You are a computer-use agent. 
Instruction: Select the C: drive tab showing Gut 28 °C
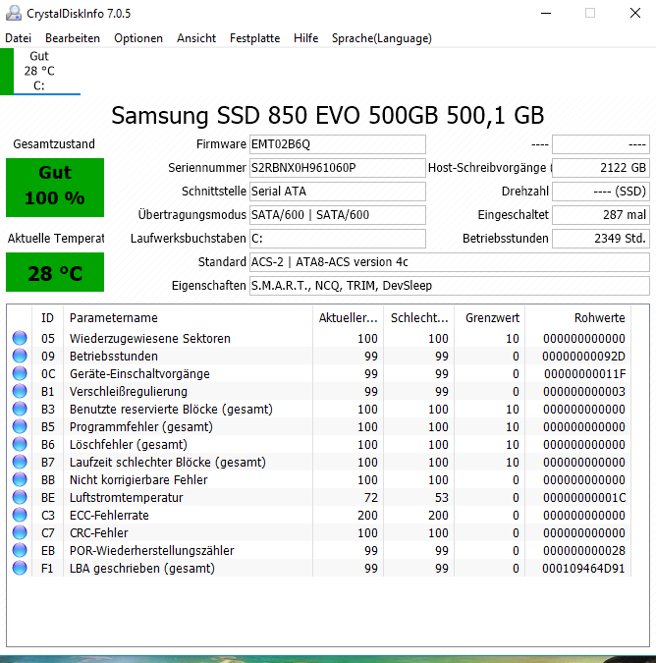coord(40,71)
